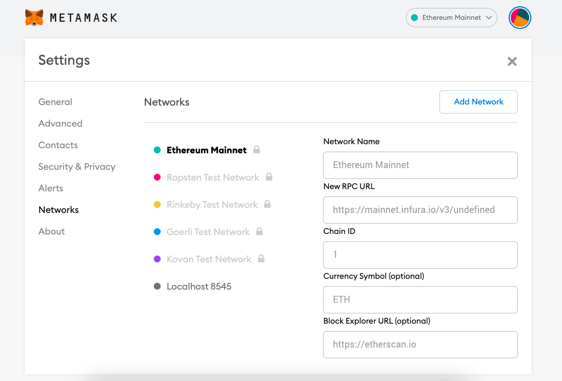Click lock icon beside Kovan Test Network
562x381 pixels.
(x=261, y=258)
